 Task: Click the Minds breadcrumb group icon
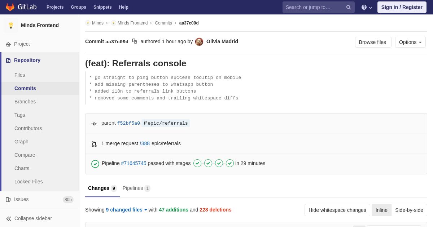88,23
